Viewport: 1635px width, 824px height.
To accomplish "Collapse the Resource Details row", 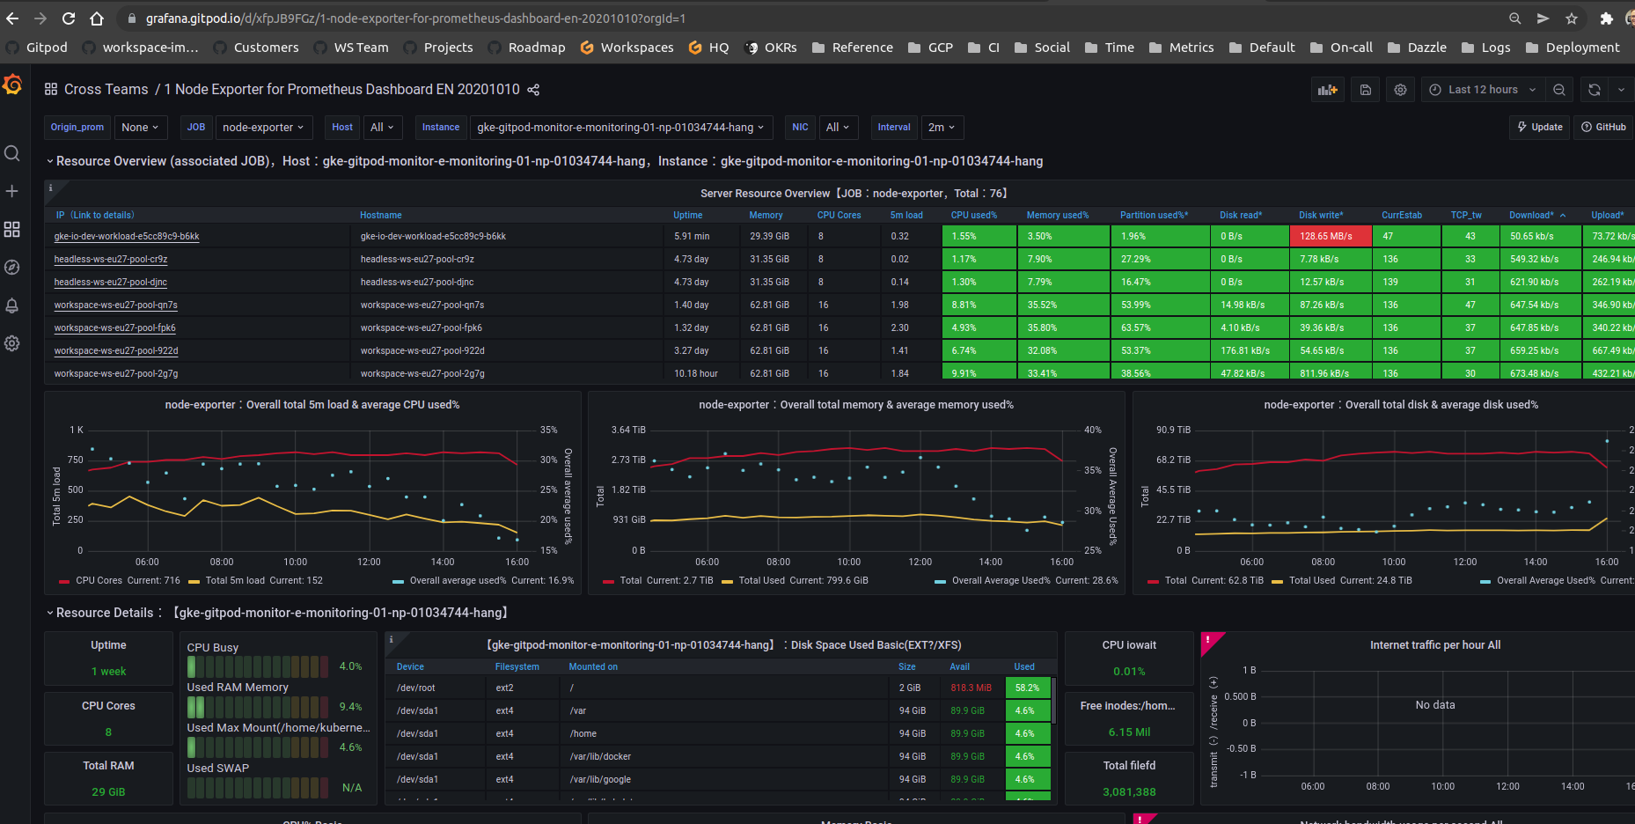I will [50, 613].
